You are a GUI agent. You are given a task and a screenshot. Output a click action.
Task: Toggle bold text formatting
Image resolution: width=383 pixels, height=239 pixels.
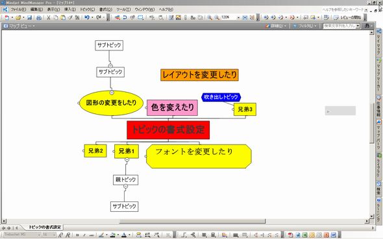[77, 235]
